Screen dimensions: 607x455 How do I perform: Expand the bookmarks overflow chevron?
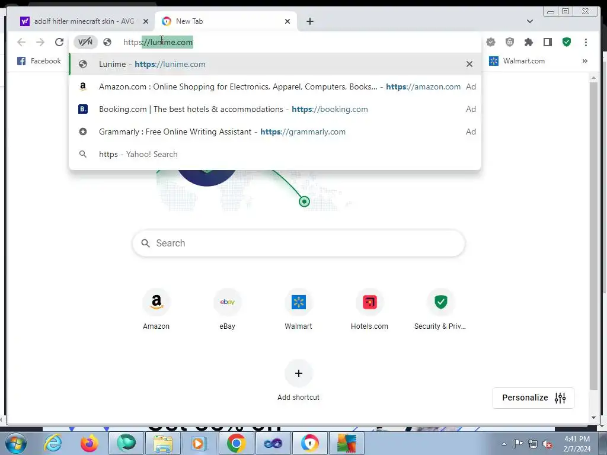pyautogui.click(x=585, y=61)
